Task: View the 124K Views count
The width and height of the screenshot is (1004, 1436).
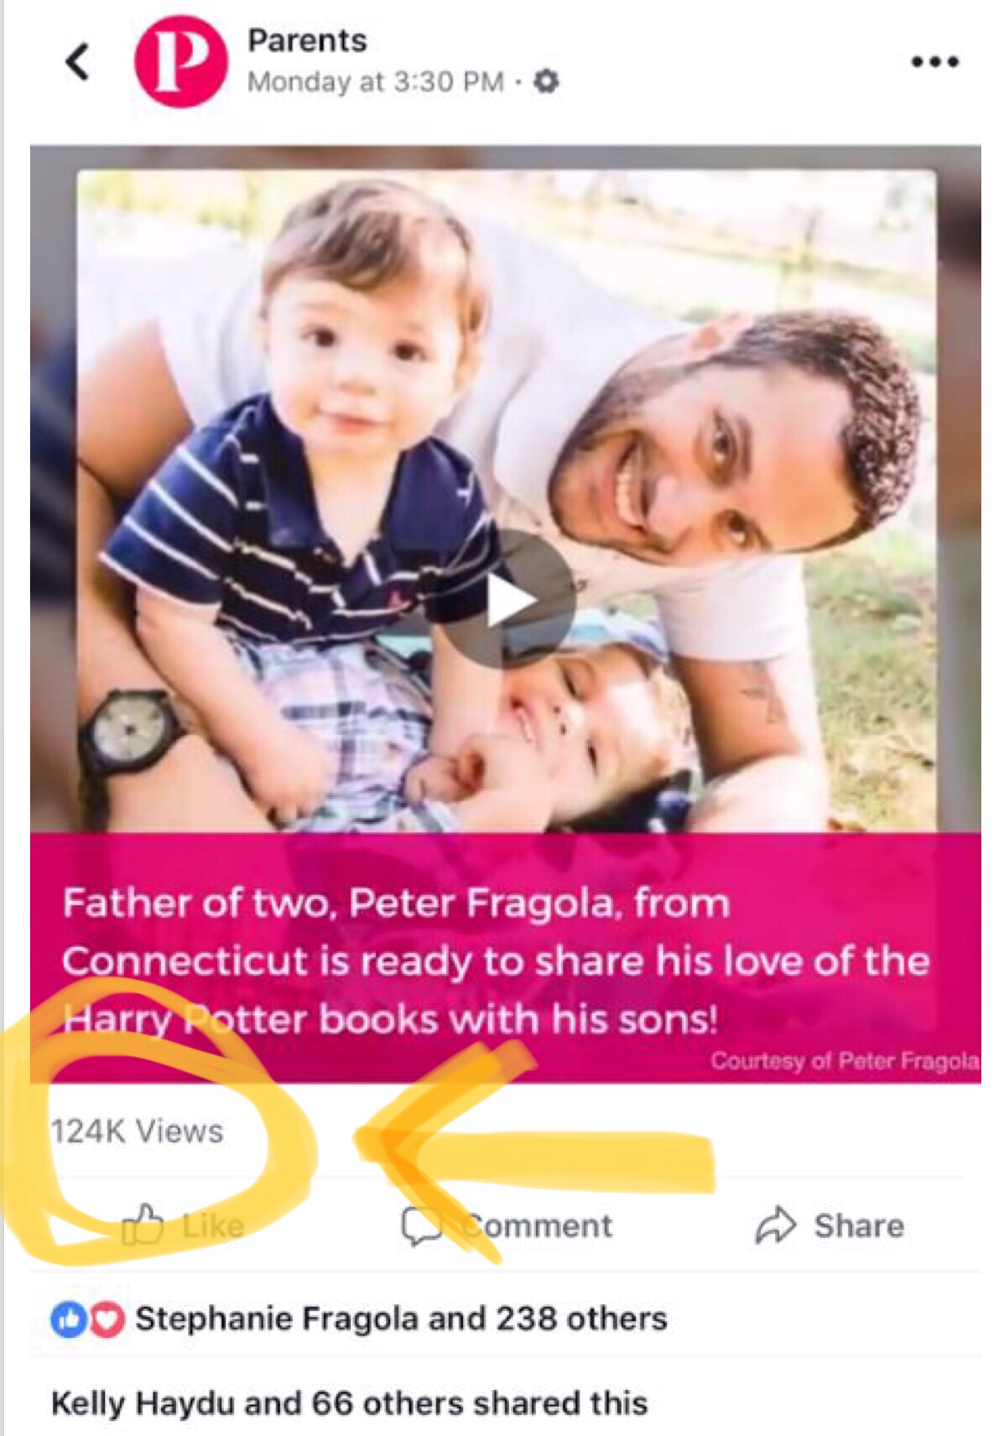Action: 138,1132
